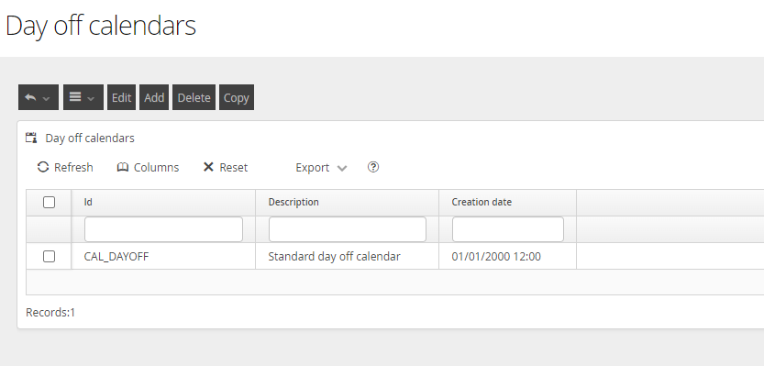The image size is (764, 366).
Task: Click the Copy button
Action: coord(237,97)
